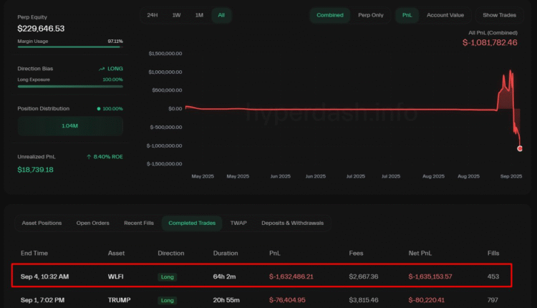Open the Deposits & Withdrawals tab

pos(292,223)
